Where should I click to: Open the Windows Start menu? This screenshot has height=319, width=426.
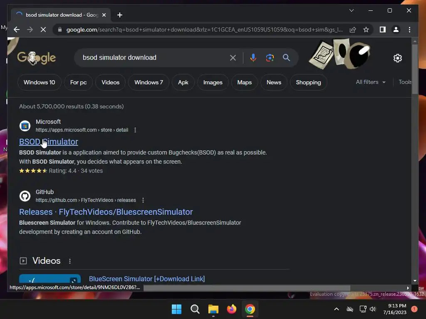(176, 309)
